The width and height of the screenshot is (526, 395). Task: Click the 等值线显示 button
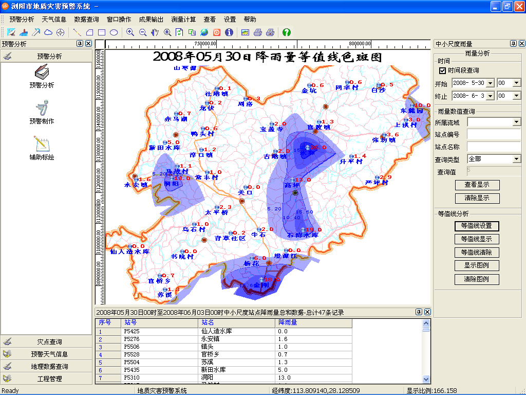pyautogui.click(x=477, y=239)
